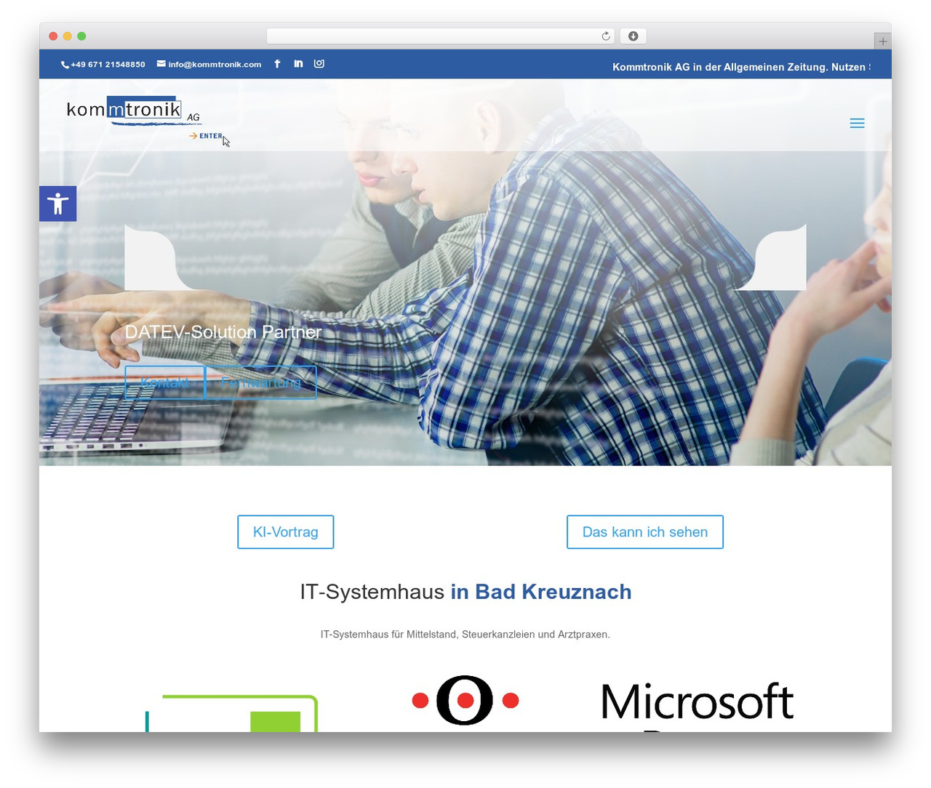Open the KI-Vortrag button
This screenshot has width=931, height=788.
286,532
